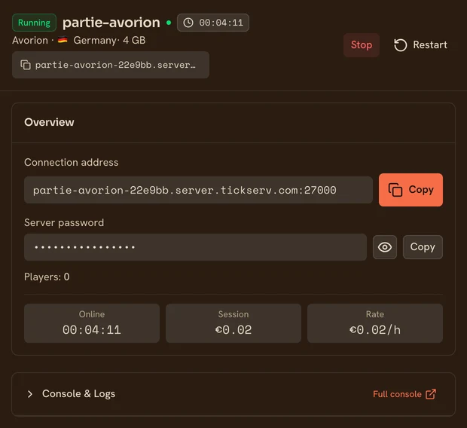Click the uptime timer badge 00:04:11 in header
The image size is (467, 428).
(x=213, y=23)
